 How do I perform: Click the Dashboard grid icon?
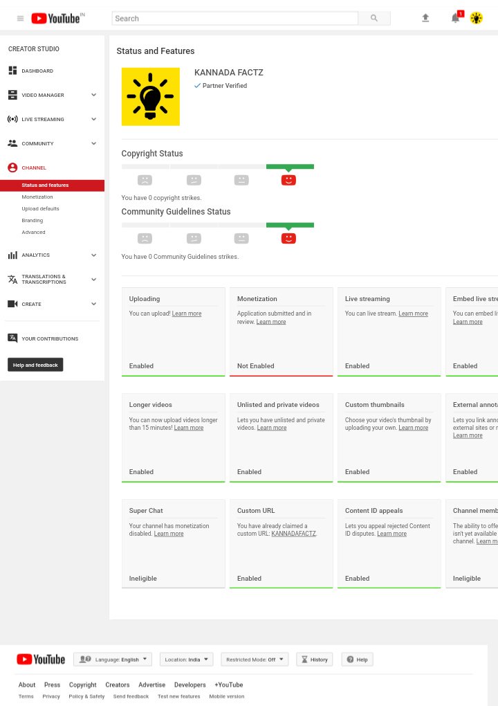(12, 71)
